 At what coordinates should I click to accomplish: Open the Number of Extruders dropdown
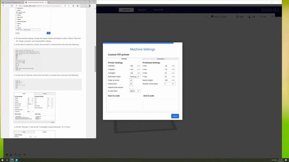point(169,84)
